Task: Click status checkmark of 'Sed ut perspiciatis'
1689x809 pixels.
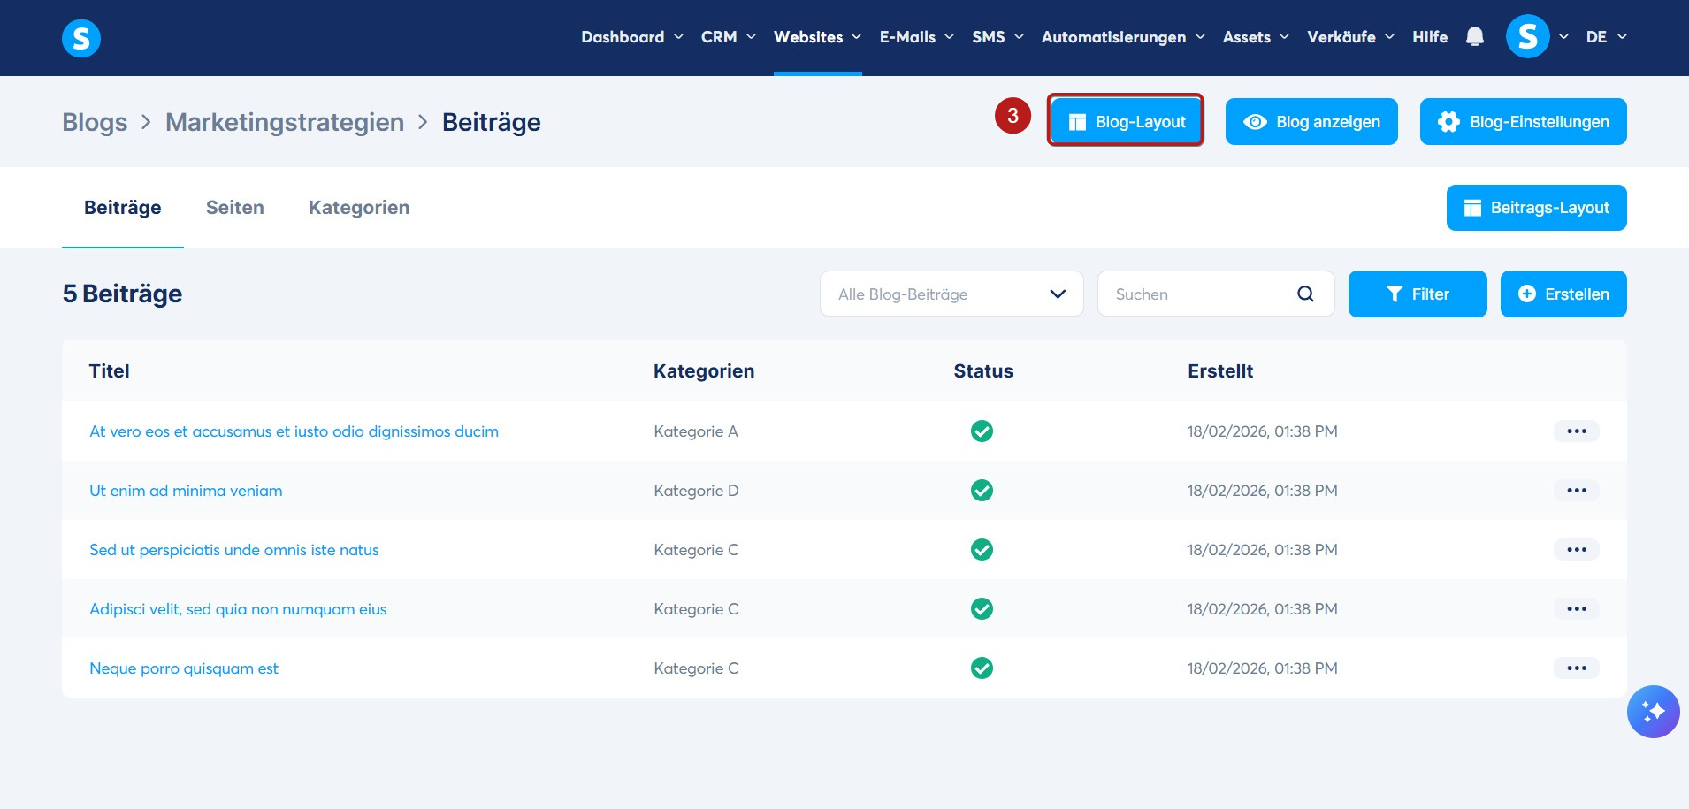Action: click(x=982, y=550)
